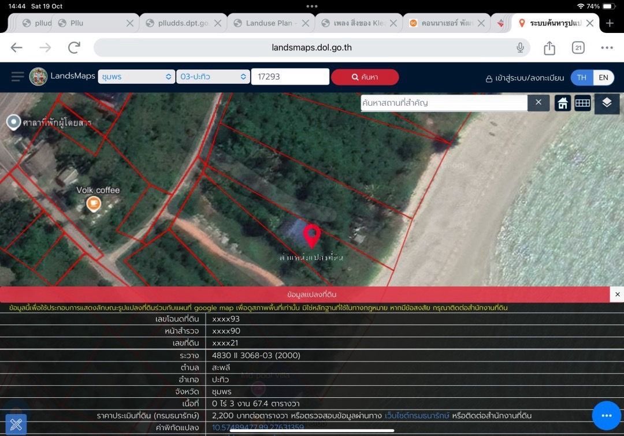Click the Volk coffee map marker

[x=94, y=204]
